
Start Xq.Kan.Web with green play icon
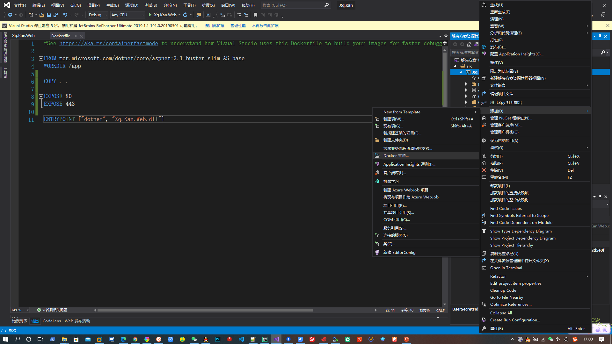tap(150, 15)
